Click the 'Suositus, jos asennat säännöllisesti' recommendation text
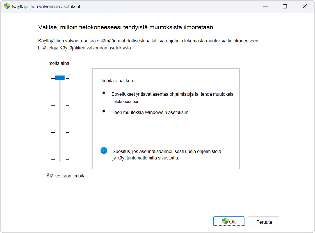 [x=167, y=154]
